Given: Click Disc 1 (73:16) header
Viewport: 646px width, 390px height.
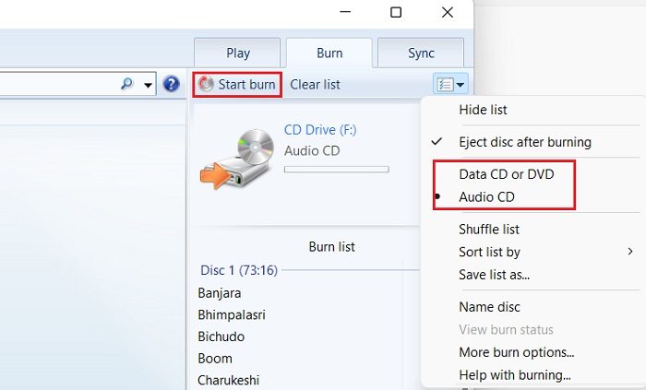Looking at the screenshot, I should [x=239, y=270].
